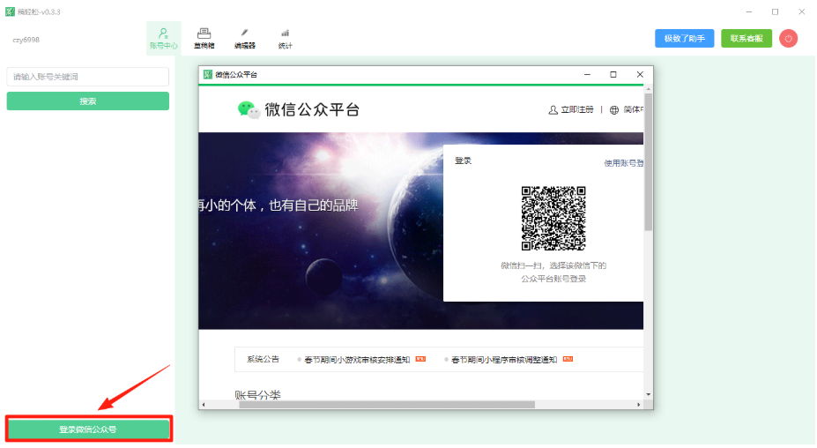Open the 编辑器 editor pencil icon
Screen dimensions: 817x448
[244, 38]
